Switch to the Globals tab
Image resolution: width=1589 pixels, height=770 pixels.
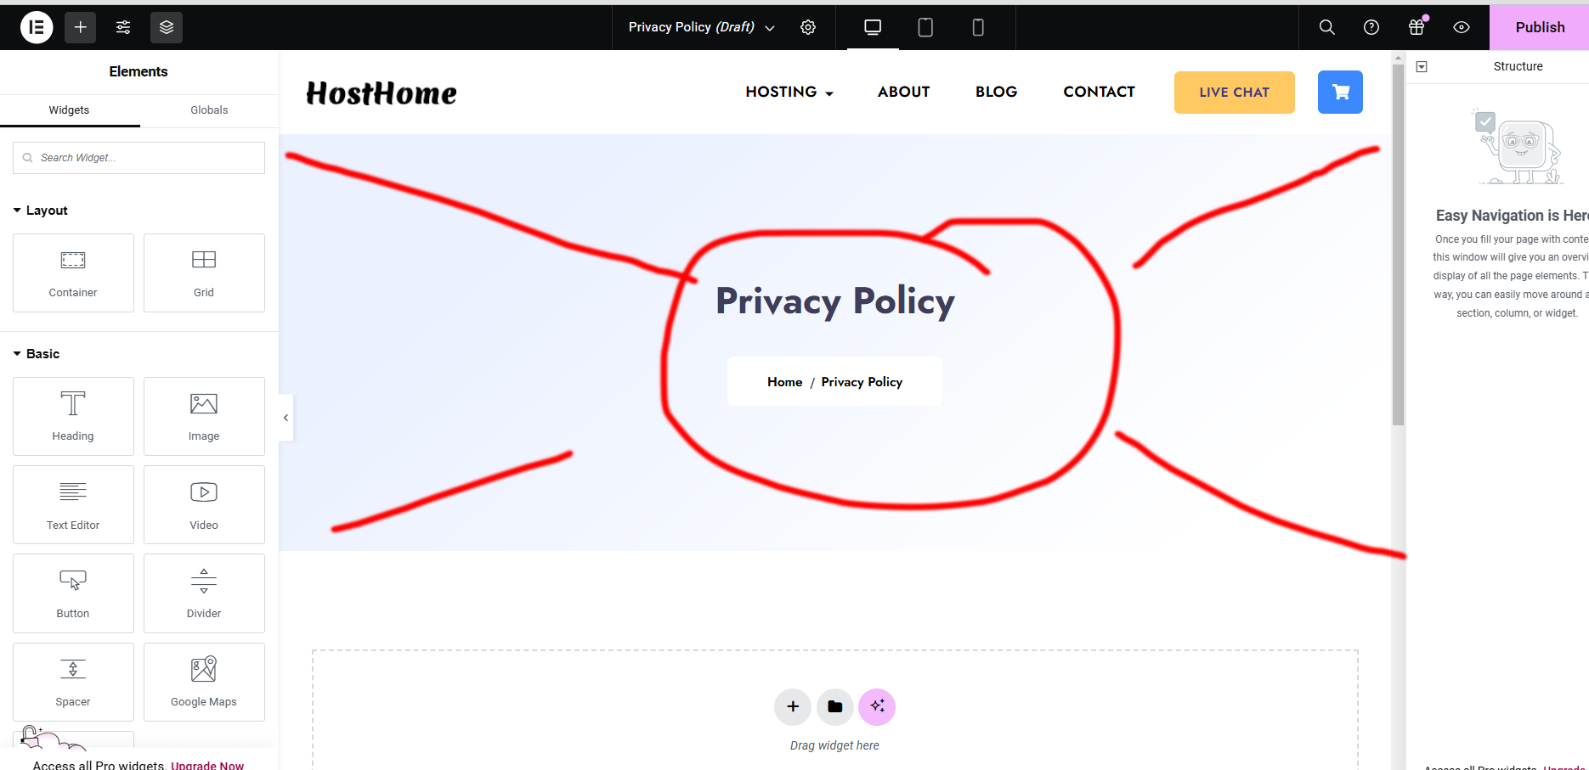tap(209, 110)
